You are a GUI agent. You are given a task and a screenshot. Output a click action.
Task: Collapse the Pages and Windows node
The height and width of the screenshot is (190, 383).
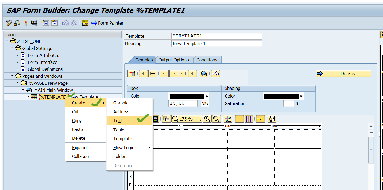pos(12,76)
